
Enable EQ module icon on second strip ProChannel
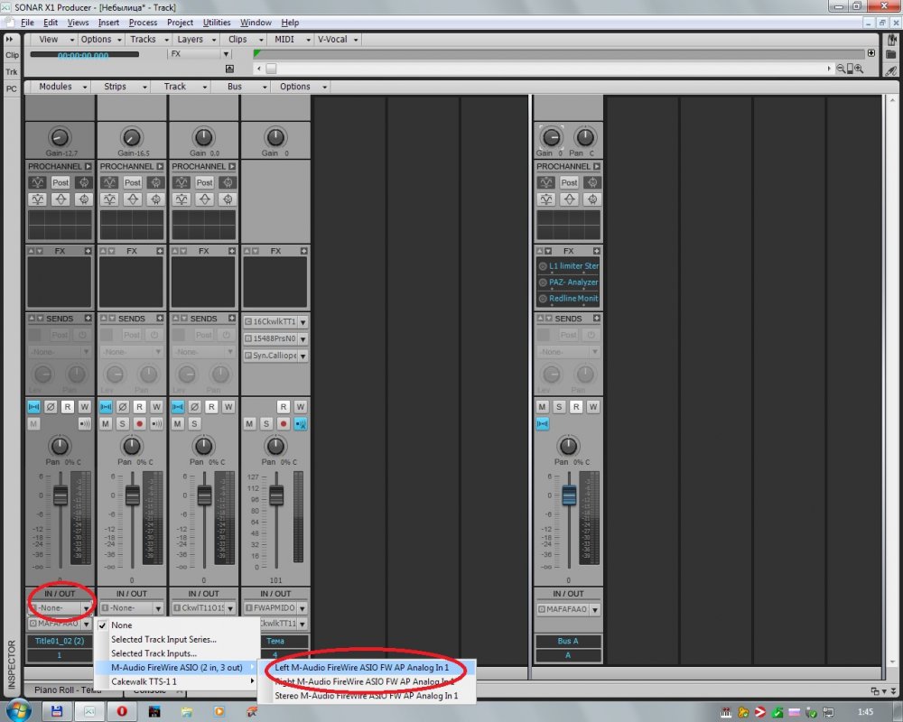(x=109, y=182)
